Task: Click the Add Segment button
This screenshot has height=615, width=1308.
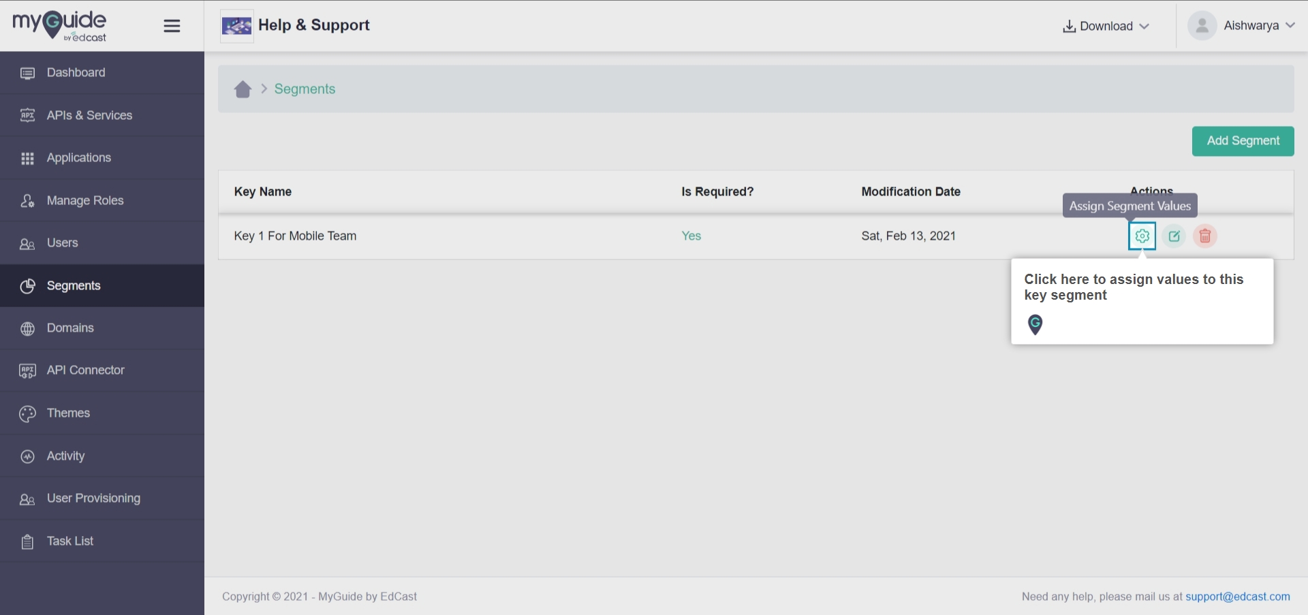Action: click(1243, 141)
